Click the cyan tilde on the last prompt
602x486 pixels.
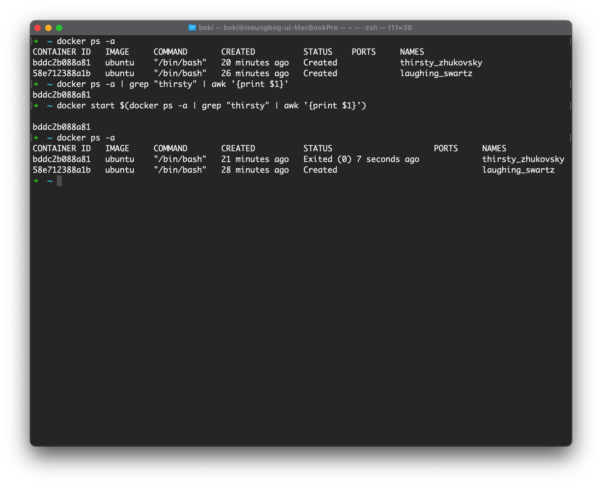click(50, 181)
